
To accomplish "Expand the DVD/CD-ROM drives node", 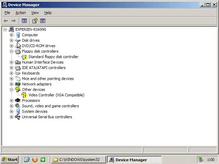I will 11,46.
